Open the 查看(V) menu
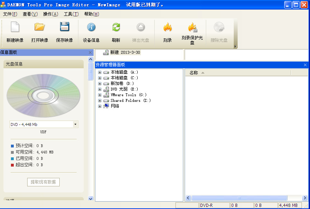Screen dimensions: 310x209 (30, 14)
